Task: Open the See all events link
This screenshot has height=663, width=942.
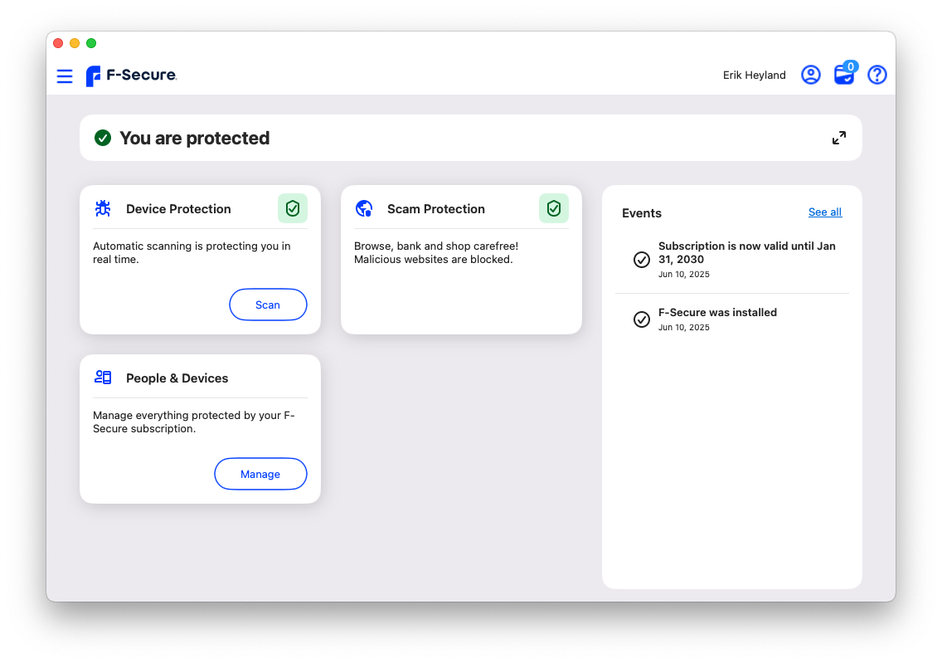Action: [x=824, y=212]
